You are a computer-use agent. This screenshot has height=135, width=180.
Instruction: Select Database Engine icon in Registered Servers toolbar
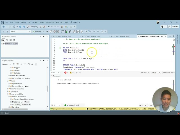pos(3,40)
